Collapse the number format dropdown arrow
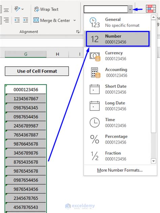The image size is (160, 213). [x=130, y=9]
